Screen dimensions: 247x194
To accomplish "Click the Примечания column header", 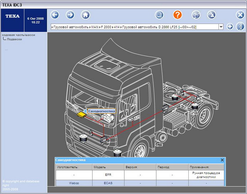I will [x=206, y=167].
